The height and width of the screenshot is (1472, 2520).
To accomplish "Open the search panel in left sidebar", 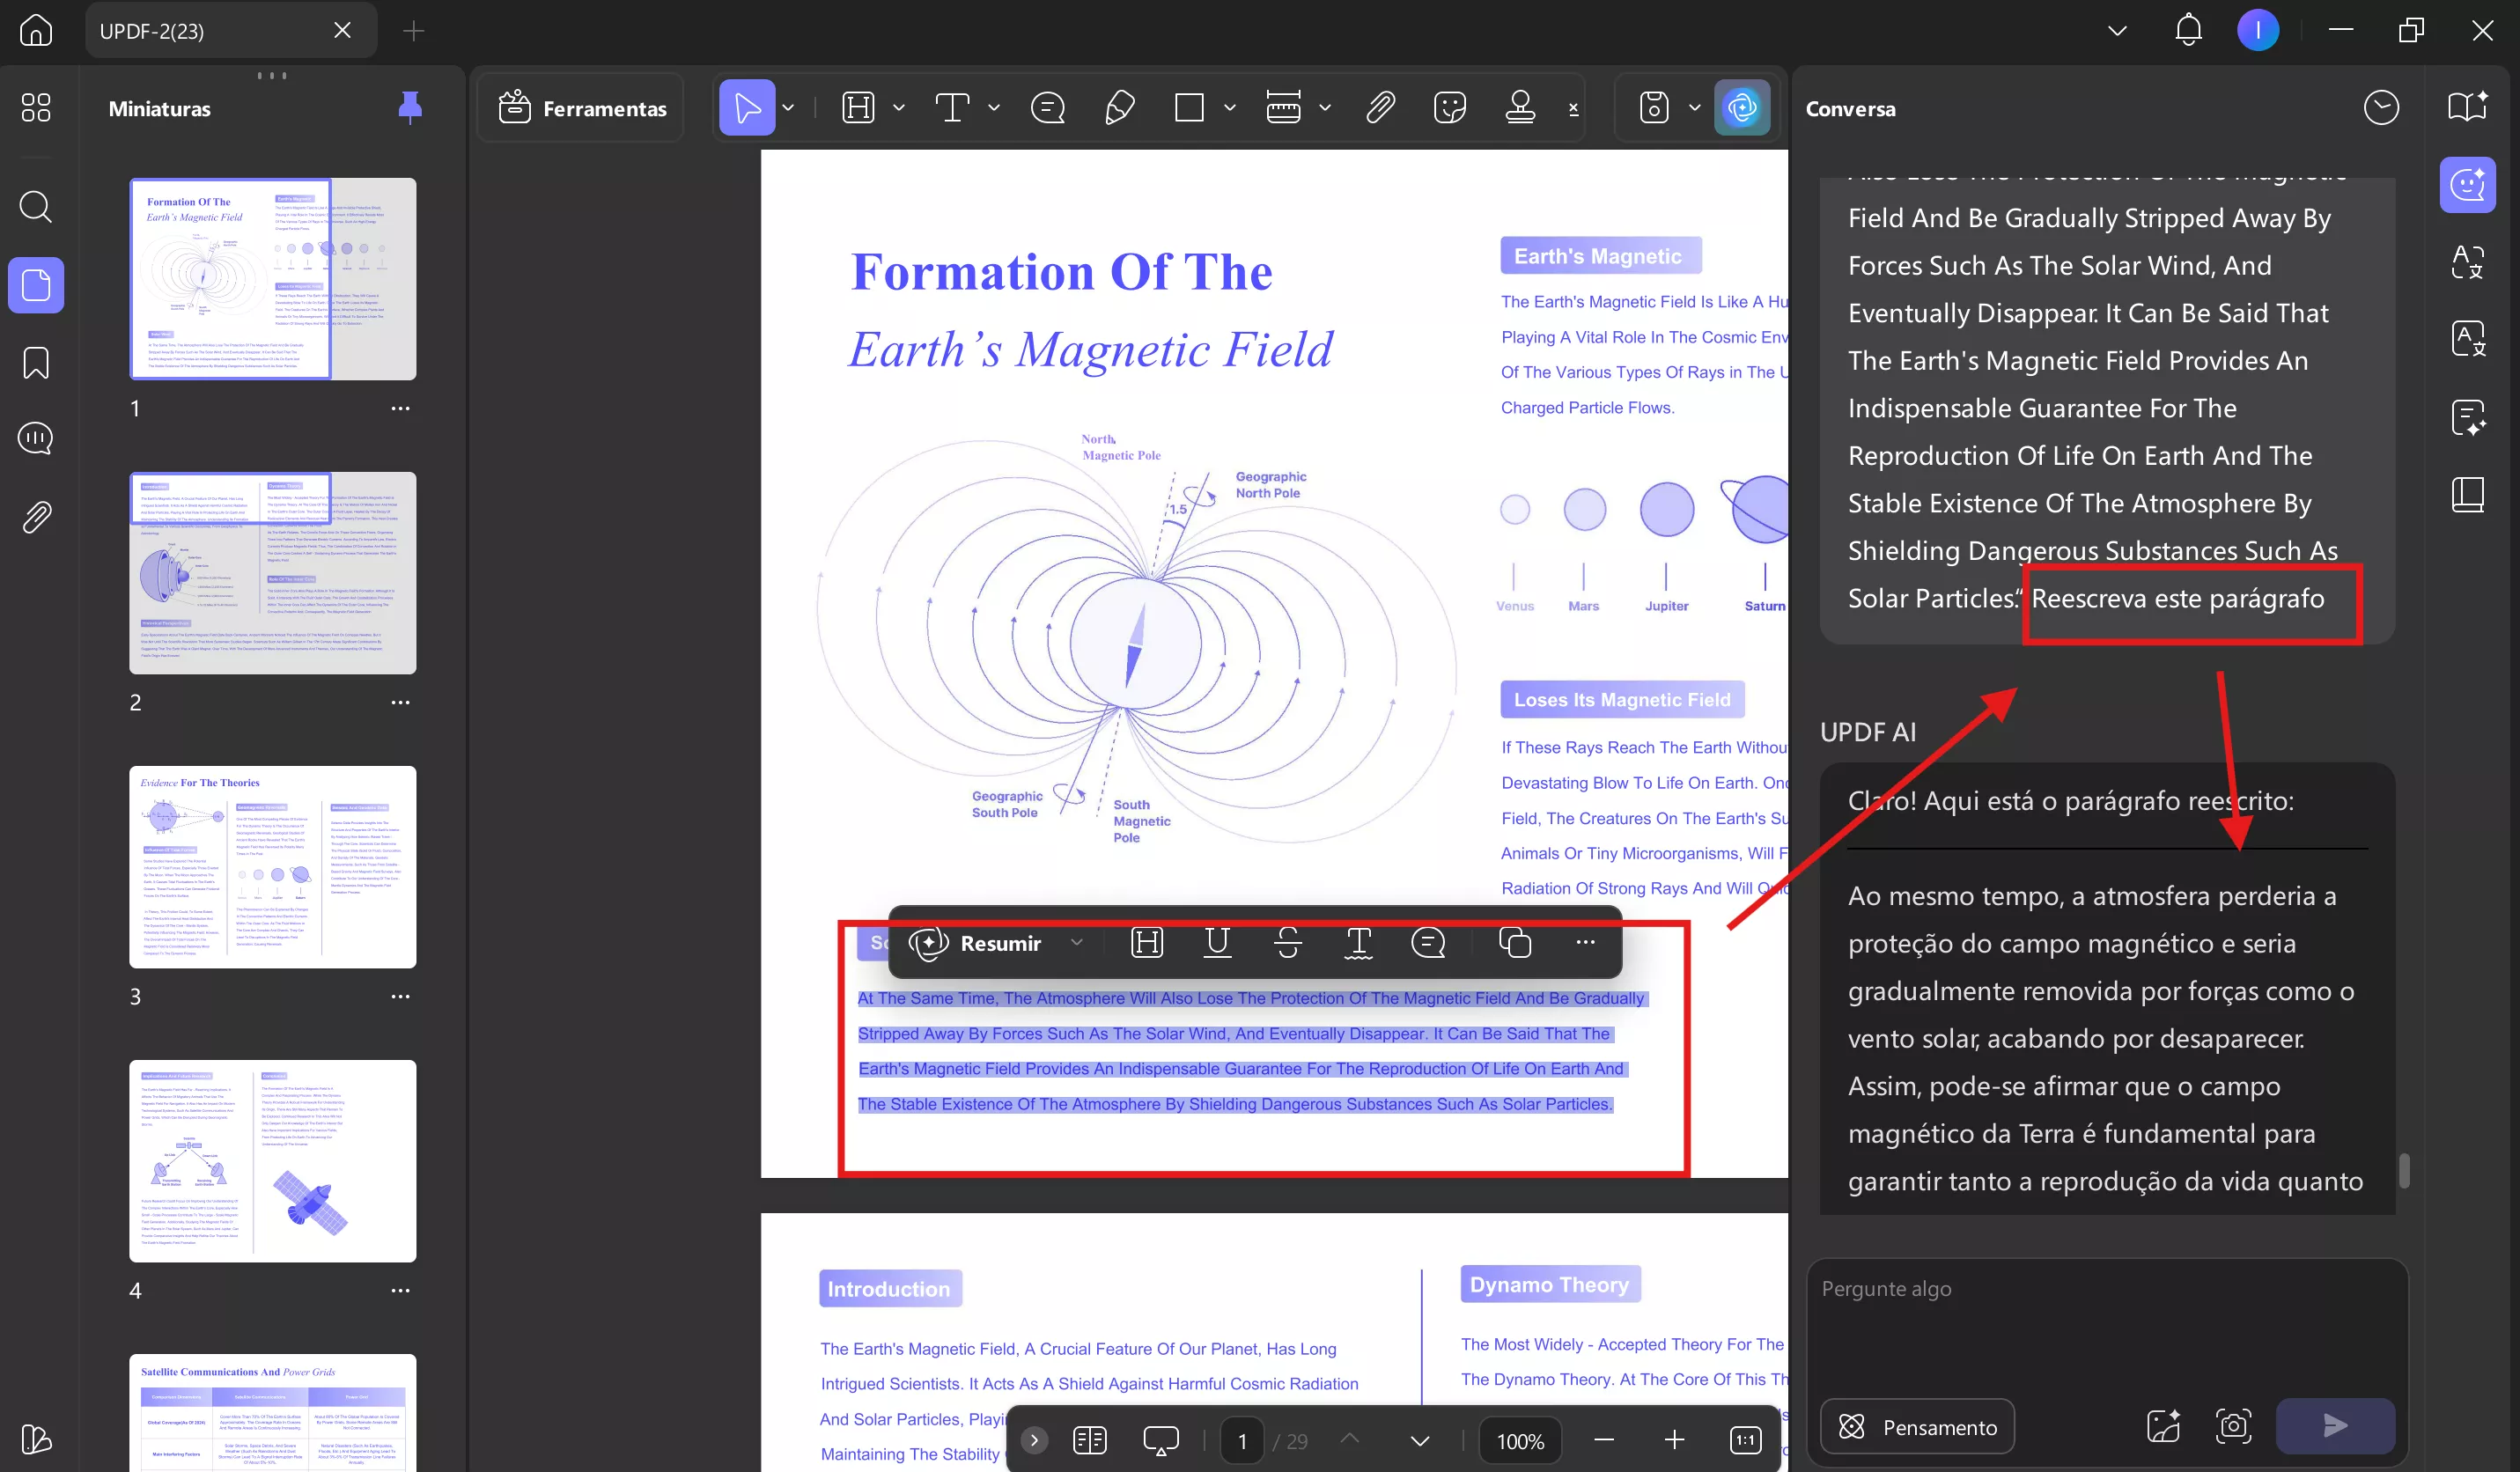I will point(36,207).
